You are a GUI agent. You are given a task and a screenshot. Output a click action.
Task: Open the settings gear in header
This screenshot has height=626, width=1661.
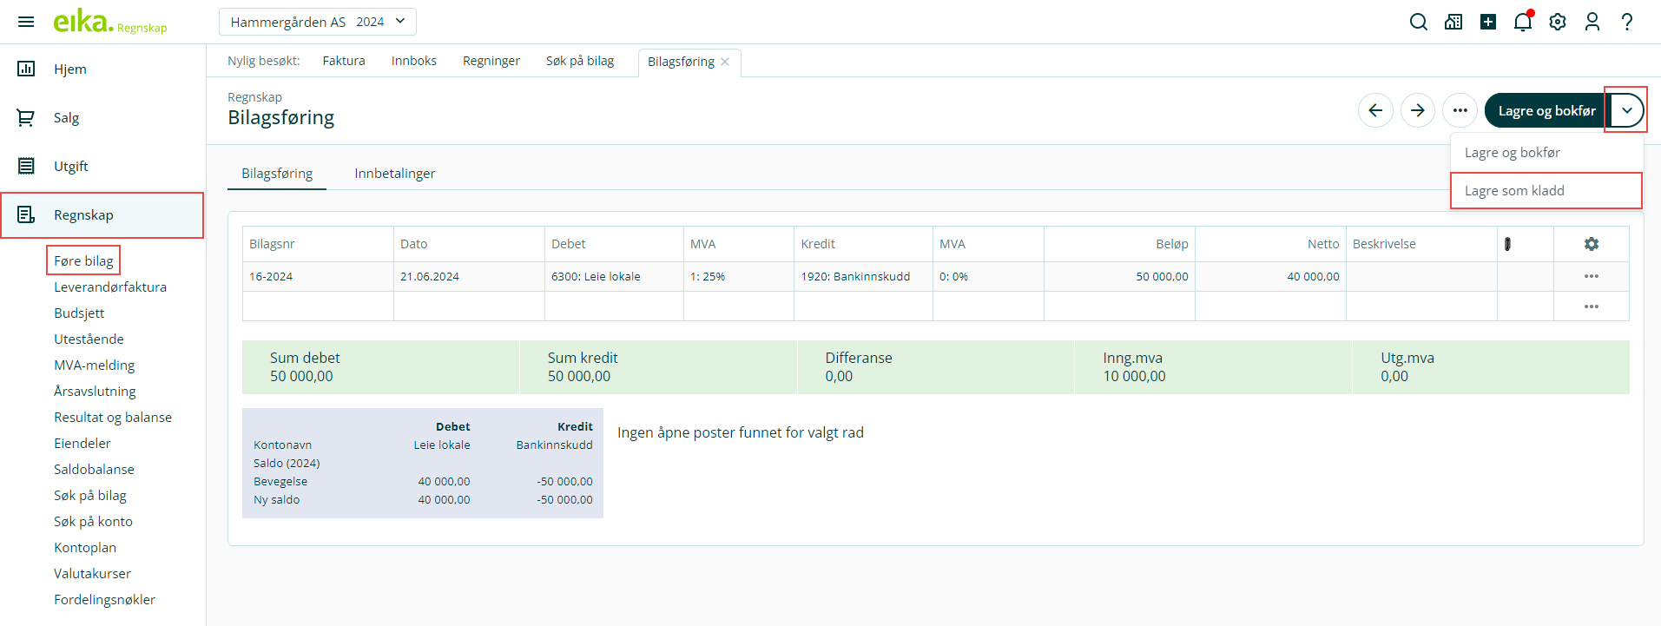pyautogui.click(x=1558, y=22)
